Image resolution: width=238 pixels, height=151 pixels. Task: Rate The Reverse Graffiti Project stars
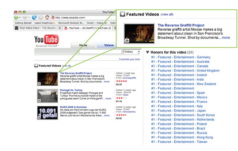pyautogui.click(x=122, y=81)
